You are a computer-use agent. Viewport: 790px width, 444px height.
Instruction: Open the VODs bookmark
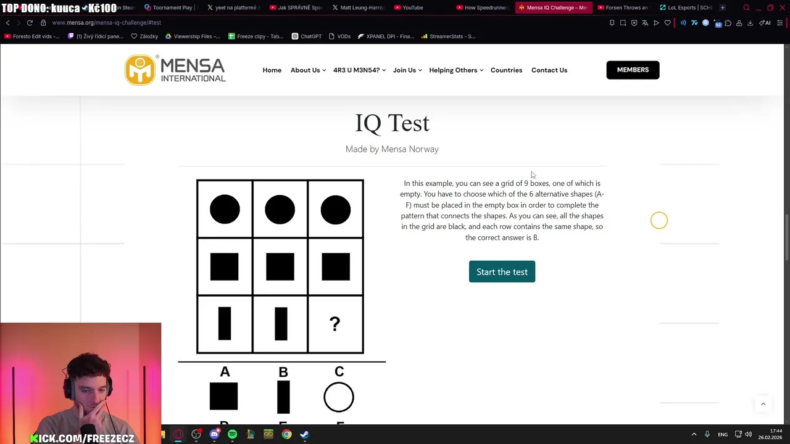point(339,36)
